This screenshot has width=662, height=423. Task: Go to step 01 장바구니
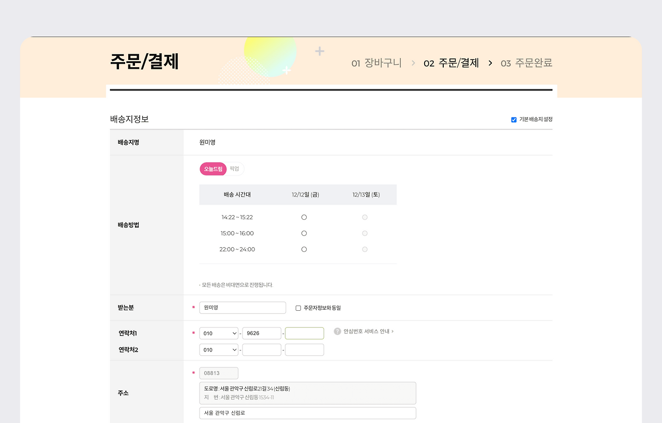click(377, 63)
